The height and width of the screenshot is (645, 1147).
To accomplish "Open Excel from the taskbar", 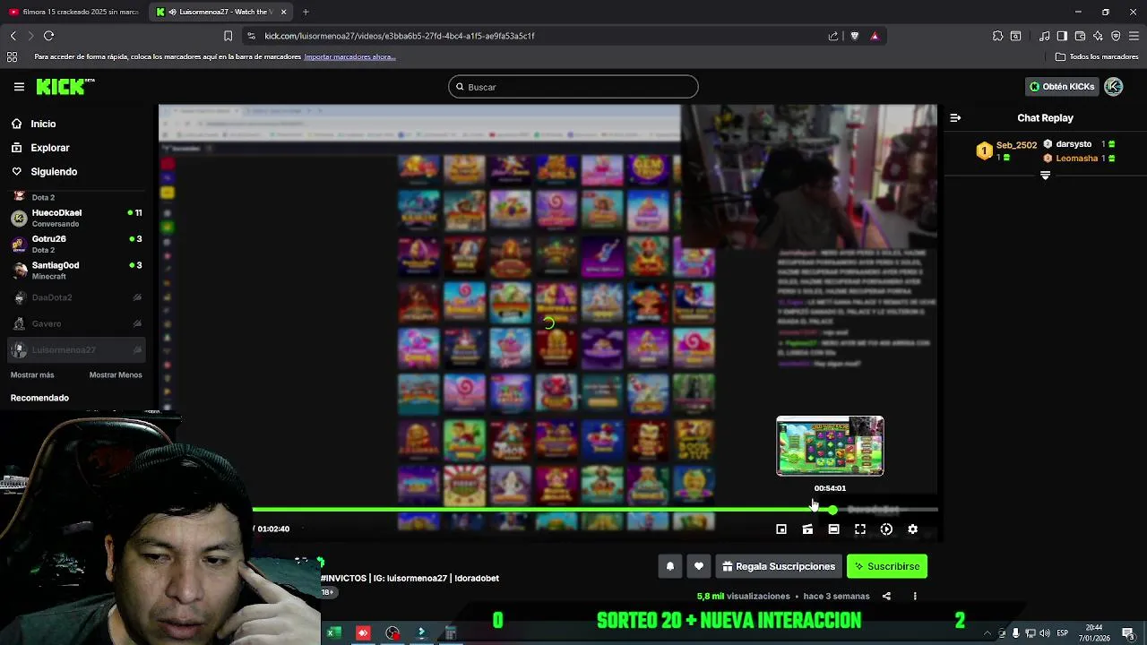I will coord(332,633).
